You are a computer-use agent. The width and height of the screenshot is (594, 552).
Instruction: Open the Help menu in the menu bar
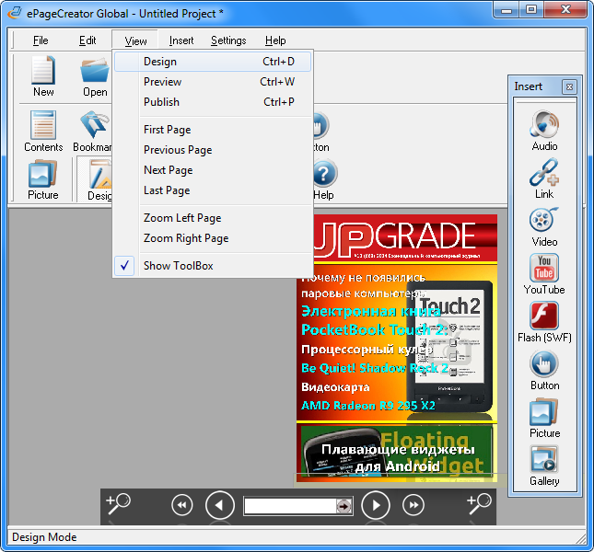tap(275, 40)
